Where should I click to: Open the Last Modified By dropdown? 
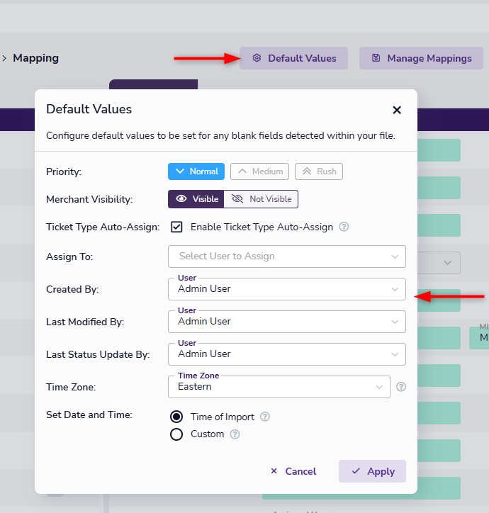point(286,322)
